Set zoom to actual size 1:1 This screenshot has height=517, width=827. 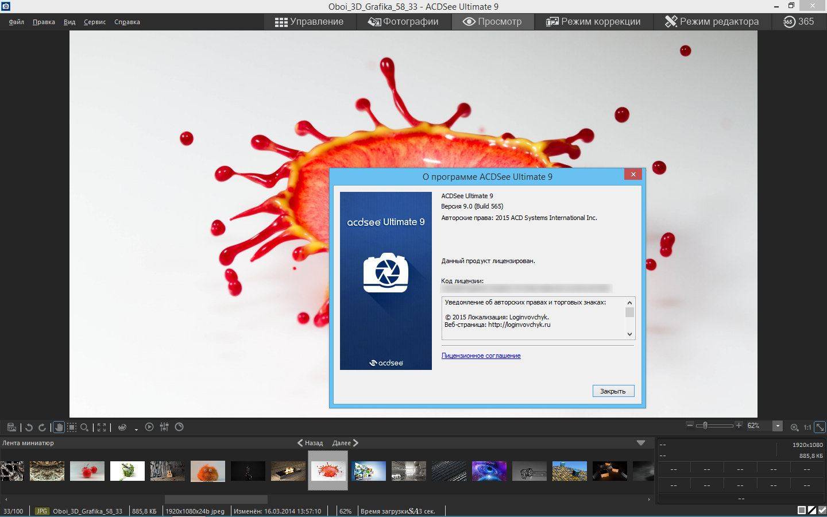807,427
